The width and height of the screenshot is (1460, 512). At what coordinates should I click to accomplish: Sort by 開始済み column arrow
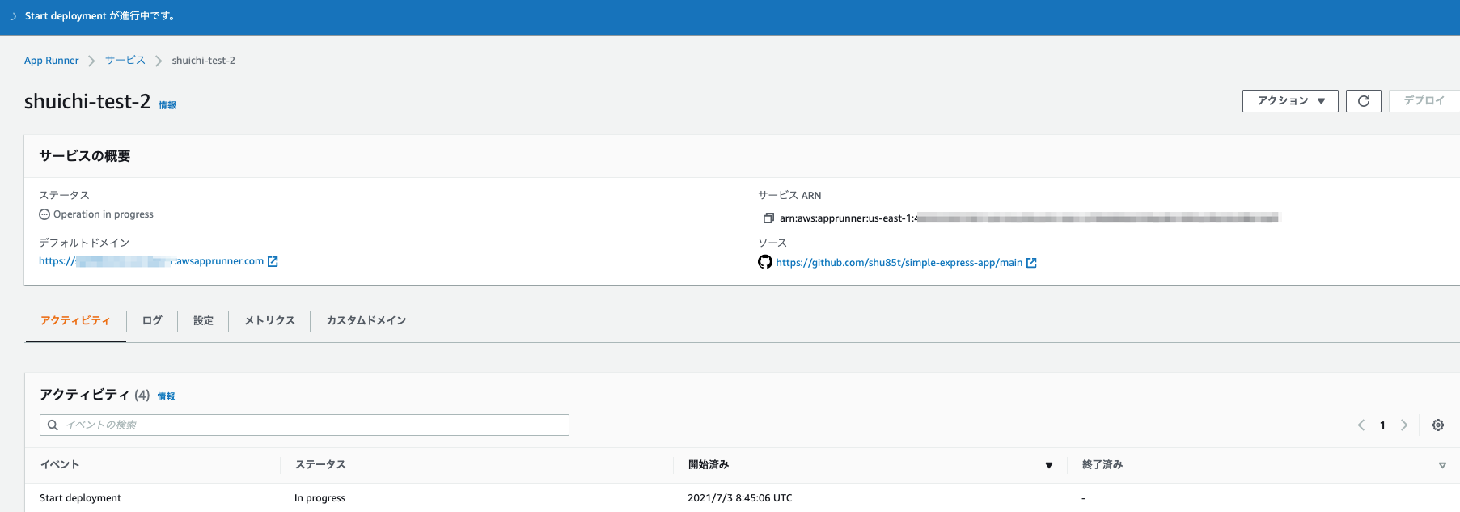click(1049, 465)
